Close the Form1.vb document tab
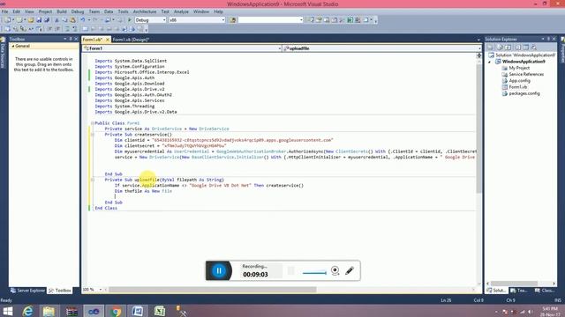This screenshot has height=317, width=565. point(108,40)
